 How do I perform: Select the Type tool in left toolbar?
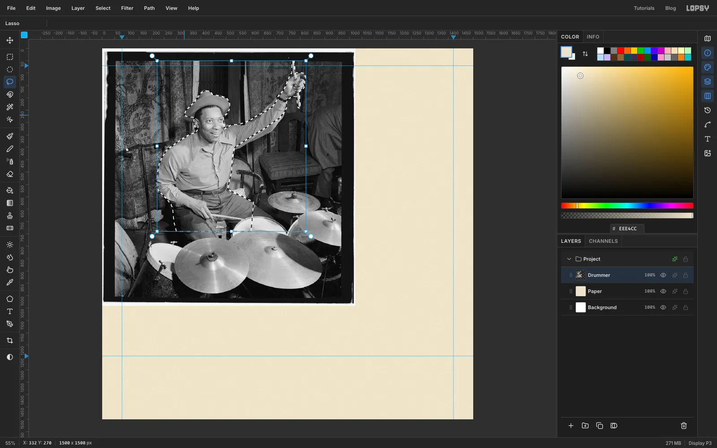pyautogui.click(x=10, y=311)
